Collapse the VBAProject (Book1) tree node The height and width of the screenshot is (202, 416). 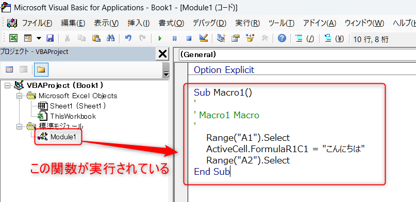point(7,85)
